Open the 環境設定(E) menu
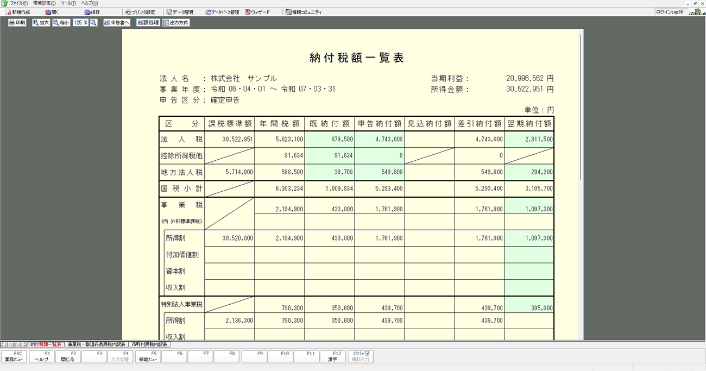 point(44,3)
